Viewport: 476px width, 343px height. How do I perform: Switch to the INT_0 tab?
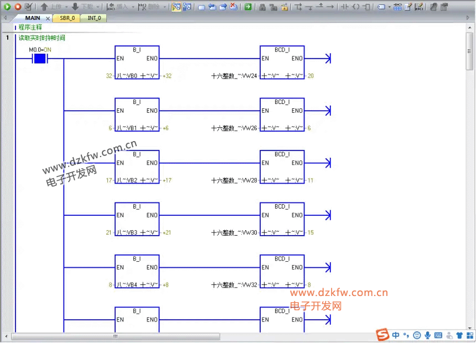(94, 18)
